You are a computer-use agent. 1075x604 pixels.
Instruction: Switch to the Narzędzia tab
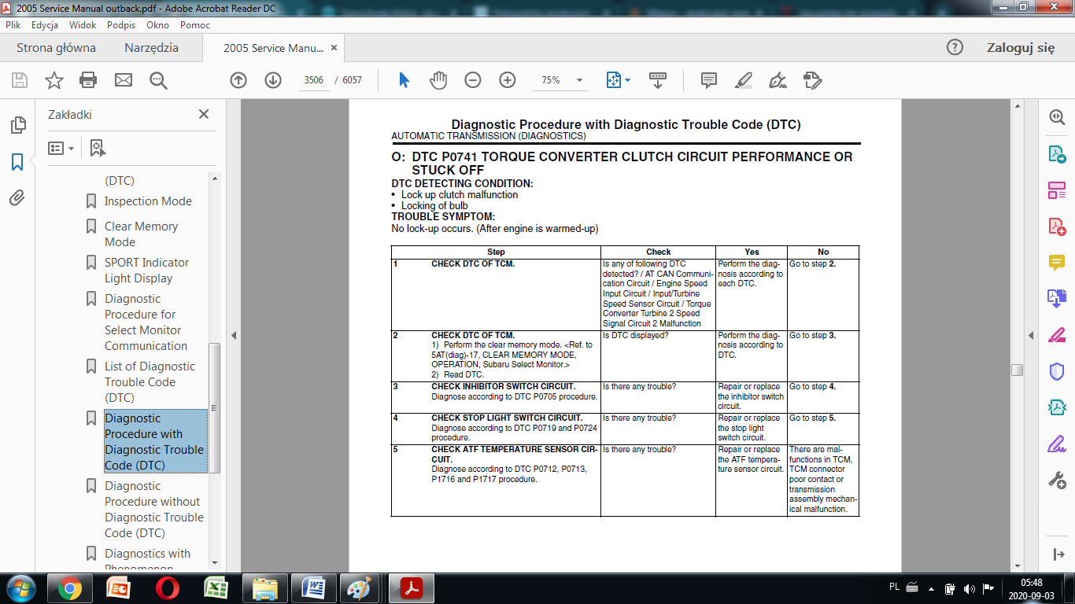[151, 48]
